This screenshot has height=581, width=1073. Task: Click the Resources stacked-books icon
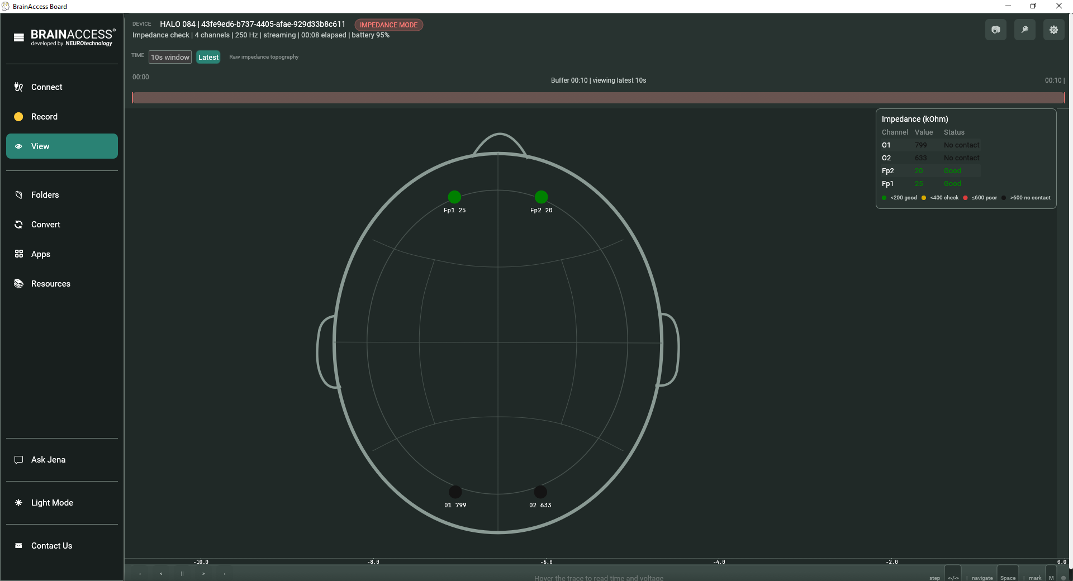click(x=18, y=284)
